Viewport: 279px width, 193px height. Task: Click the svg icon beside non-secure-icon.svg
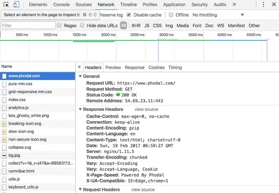coord(4,140)
